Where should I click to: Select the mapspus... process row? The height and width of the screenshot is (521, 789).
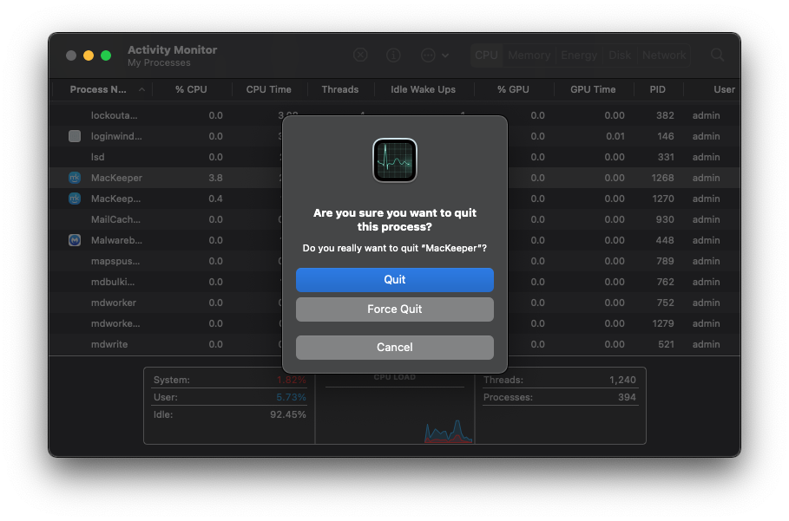click(394, 261)
